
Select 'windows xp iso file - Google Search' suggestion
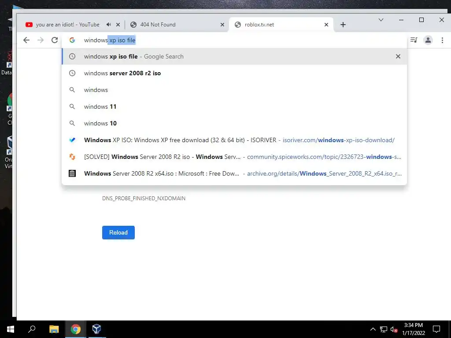234,56
